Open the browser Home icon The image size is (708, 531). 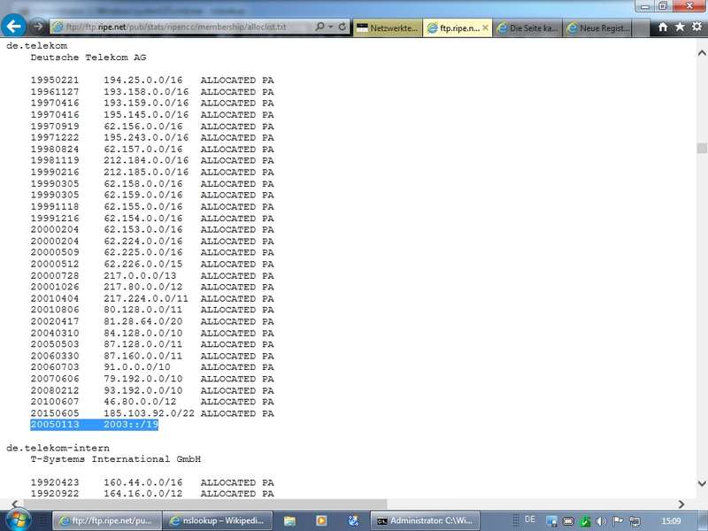coord(663,27)
